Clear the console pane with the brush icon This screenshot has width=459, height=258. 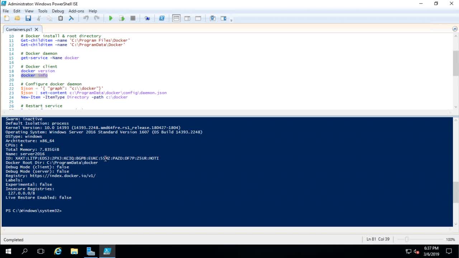tap(71, 18)
